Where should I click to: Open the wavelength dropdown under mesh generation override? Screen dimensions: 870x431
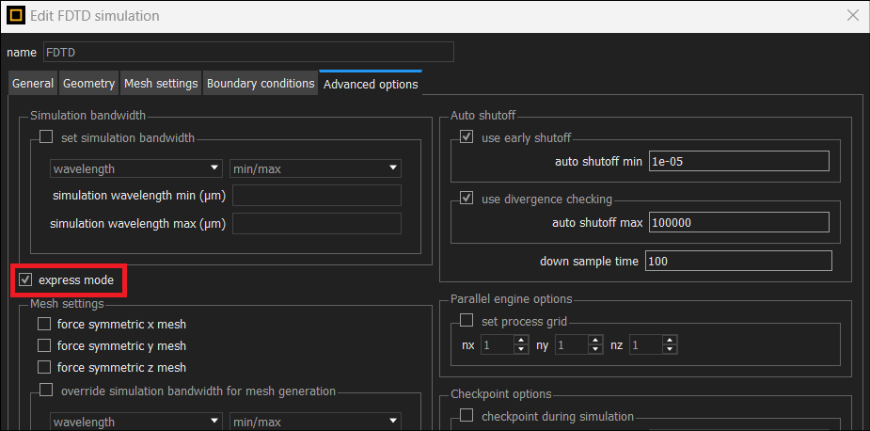[x=135, y=421]
